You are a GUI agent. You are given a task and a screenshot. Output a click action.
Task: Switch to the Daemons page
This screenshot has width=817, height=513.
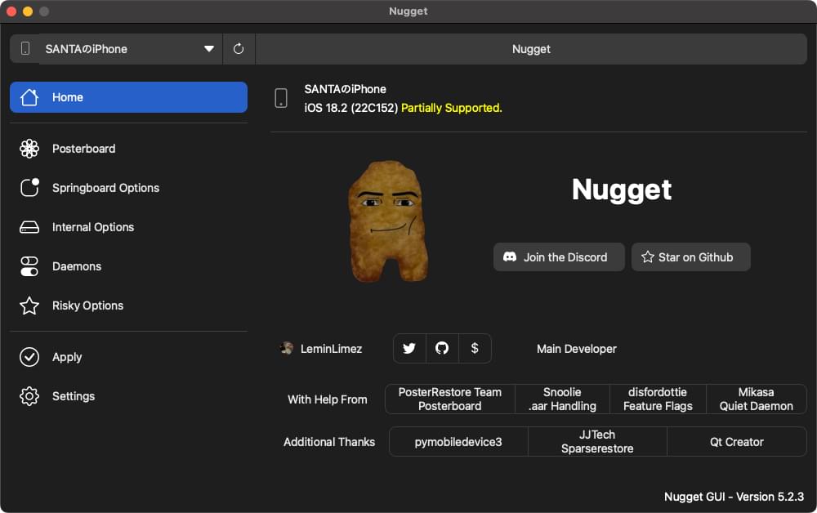(x=128, y=266)
